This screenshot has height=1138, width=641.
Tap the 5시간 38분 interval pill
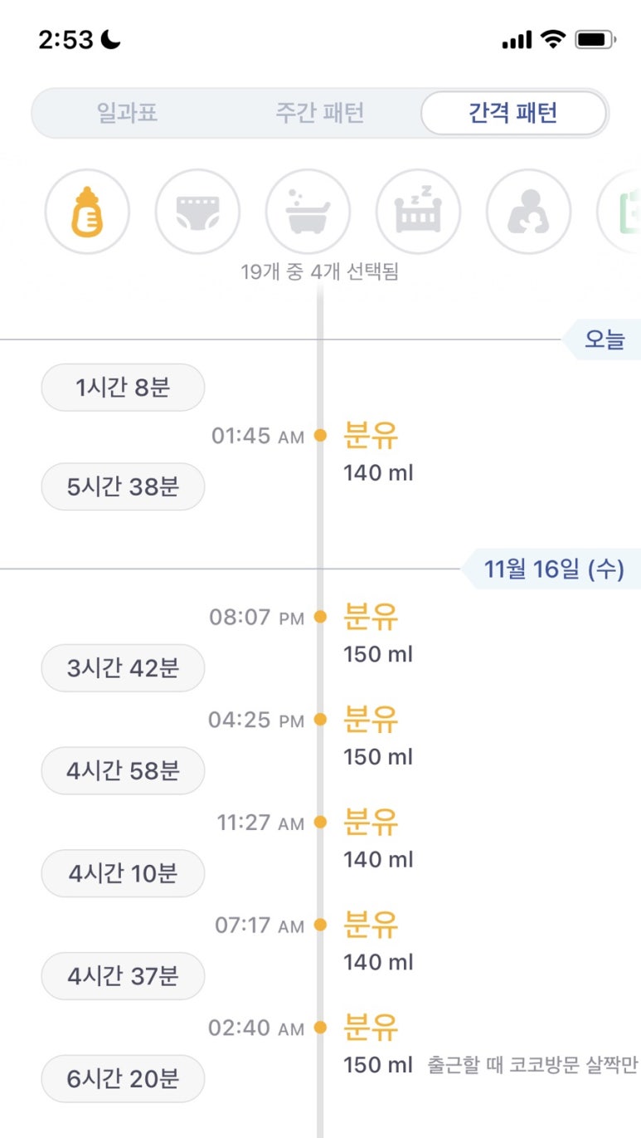coord(123,486)
